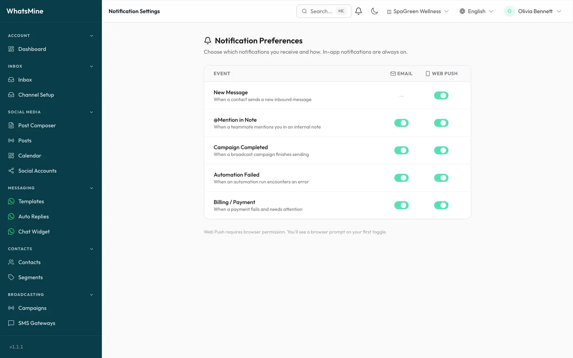Toggle Web Push for Automation Failed
573x358 pixels.
coord(441,178)
